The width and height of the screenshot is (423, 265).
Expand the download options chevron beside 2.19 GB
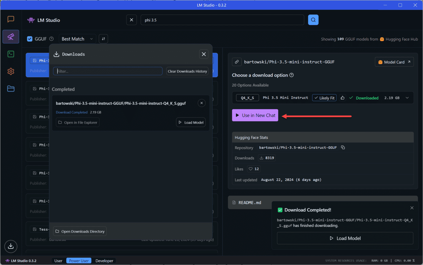(x=407, y=98)
